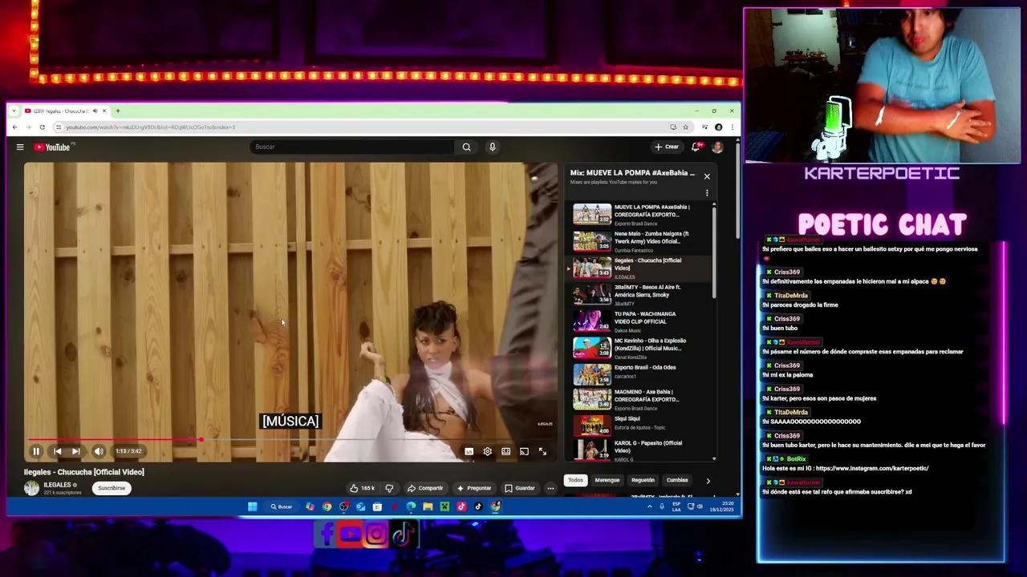Toggle subtitles in the video player

pyautogui.click(x=469, y=452)
